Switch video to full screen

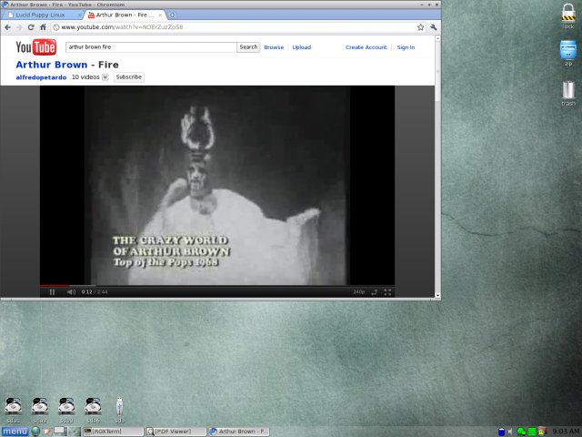(387, 292)
